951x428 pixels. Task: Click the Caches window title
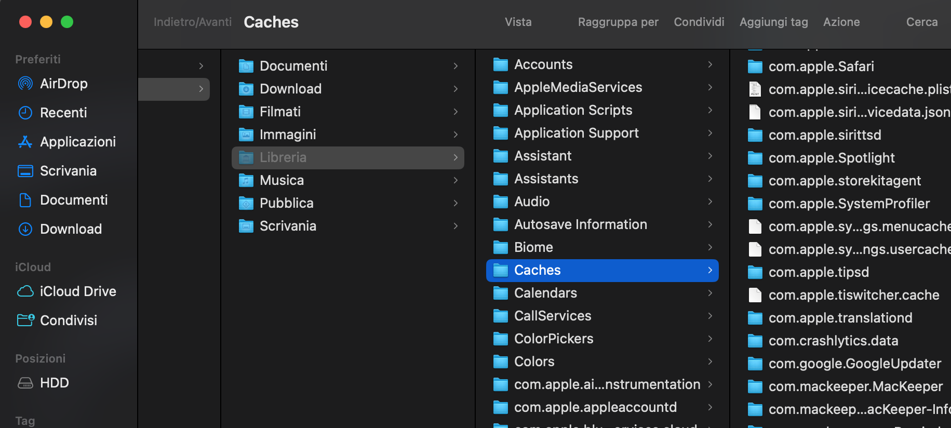[271, 22]
